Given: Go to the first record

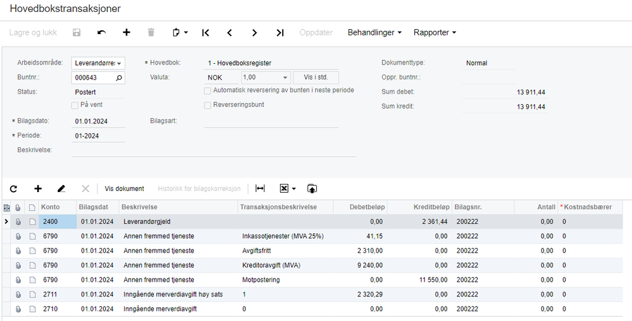Looking at the screenshot, I should pos(206,33).
